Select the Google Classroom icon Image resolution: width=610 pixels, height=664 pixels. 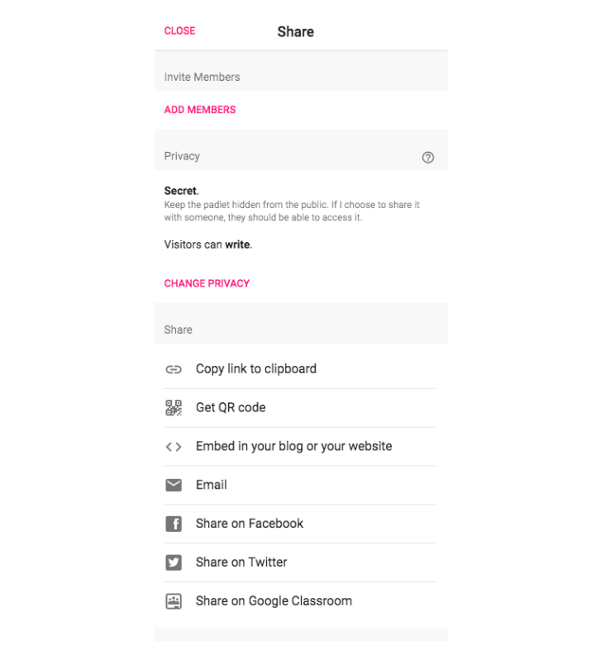(174, 601)
